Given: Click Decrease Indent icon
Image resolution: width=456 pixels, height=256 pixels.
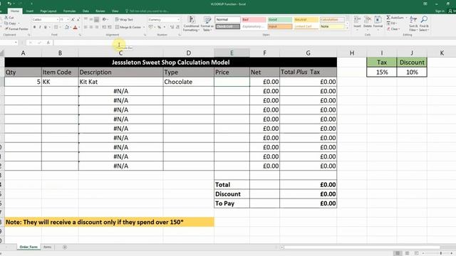Looking at the screenshot, I should [104, 27].
